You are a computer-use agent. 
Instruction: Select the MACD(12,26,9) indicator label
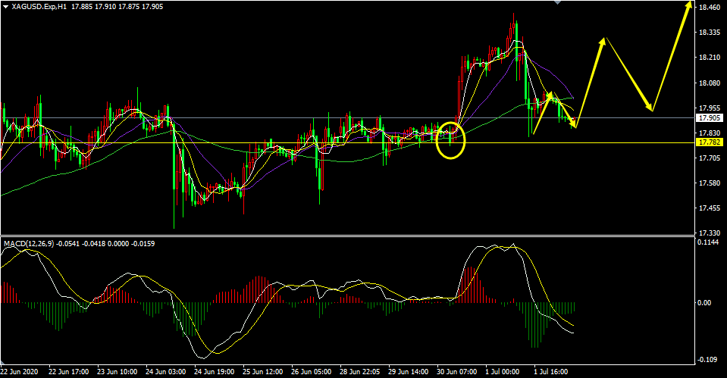click(28, 244)
